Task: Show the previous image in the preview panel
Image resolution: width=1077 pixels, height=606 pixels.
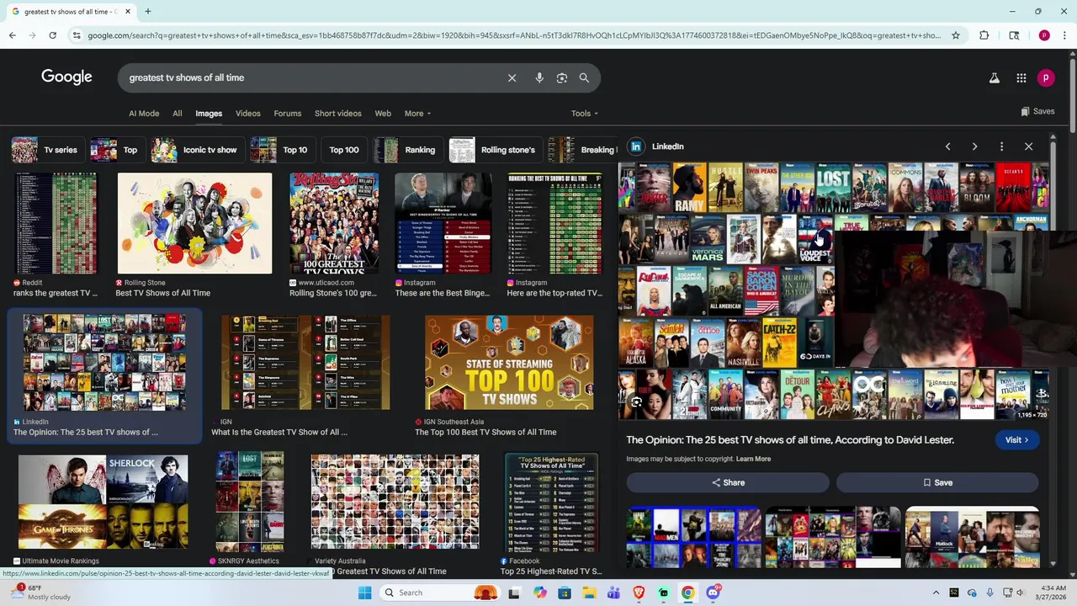Action: click(x=947, y=146)
